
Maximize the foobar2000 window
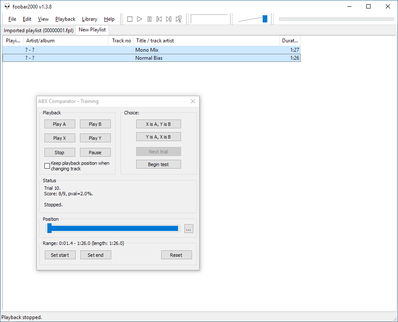(x=368, y=7)
